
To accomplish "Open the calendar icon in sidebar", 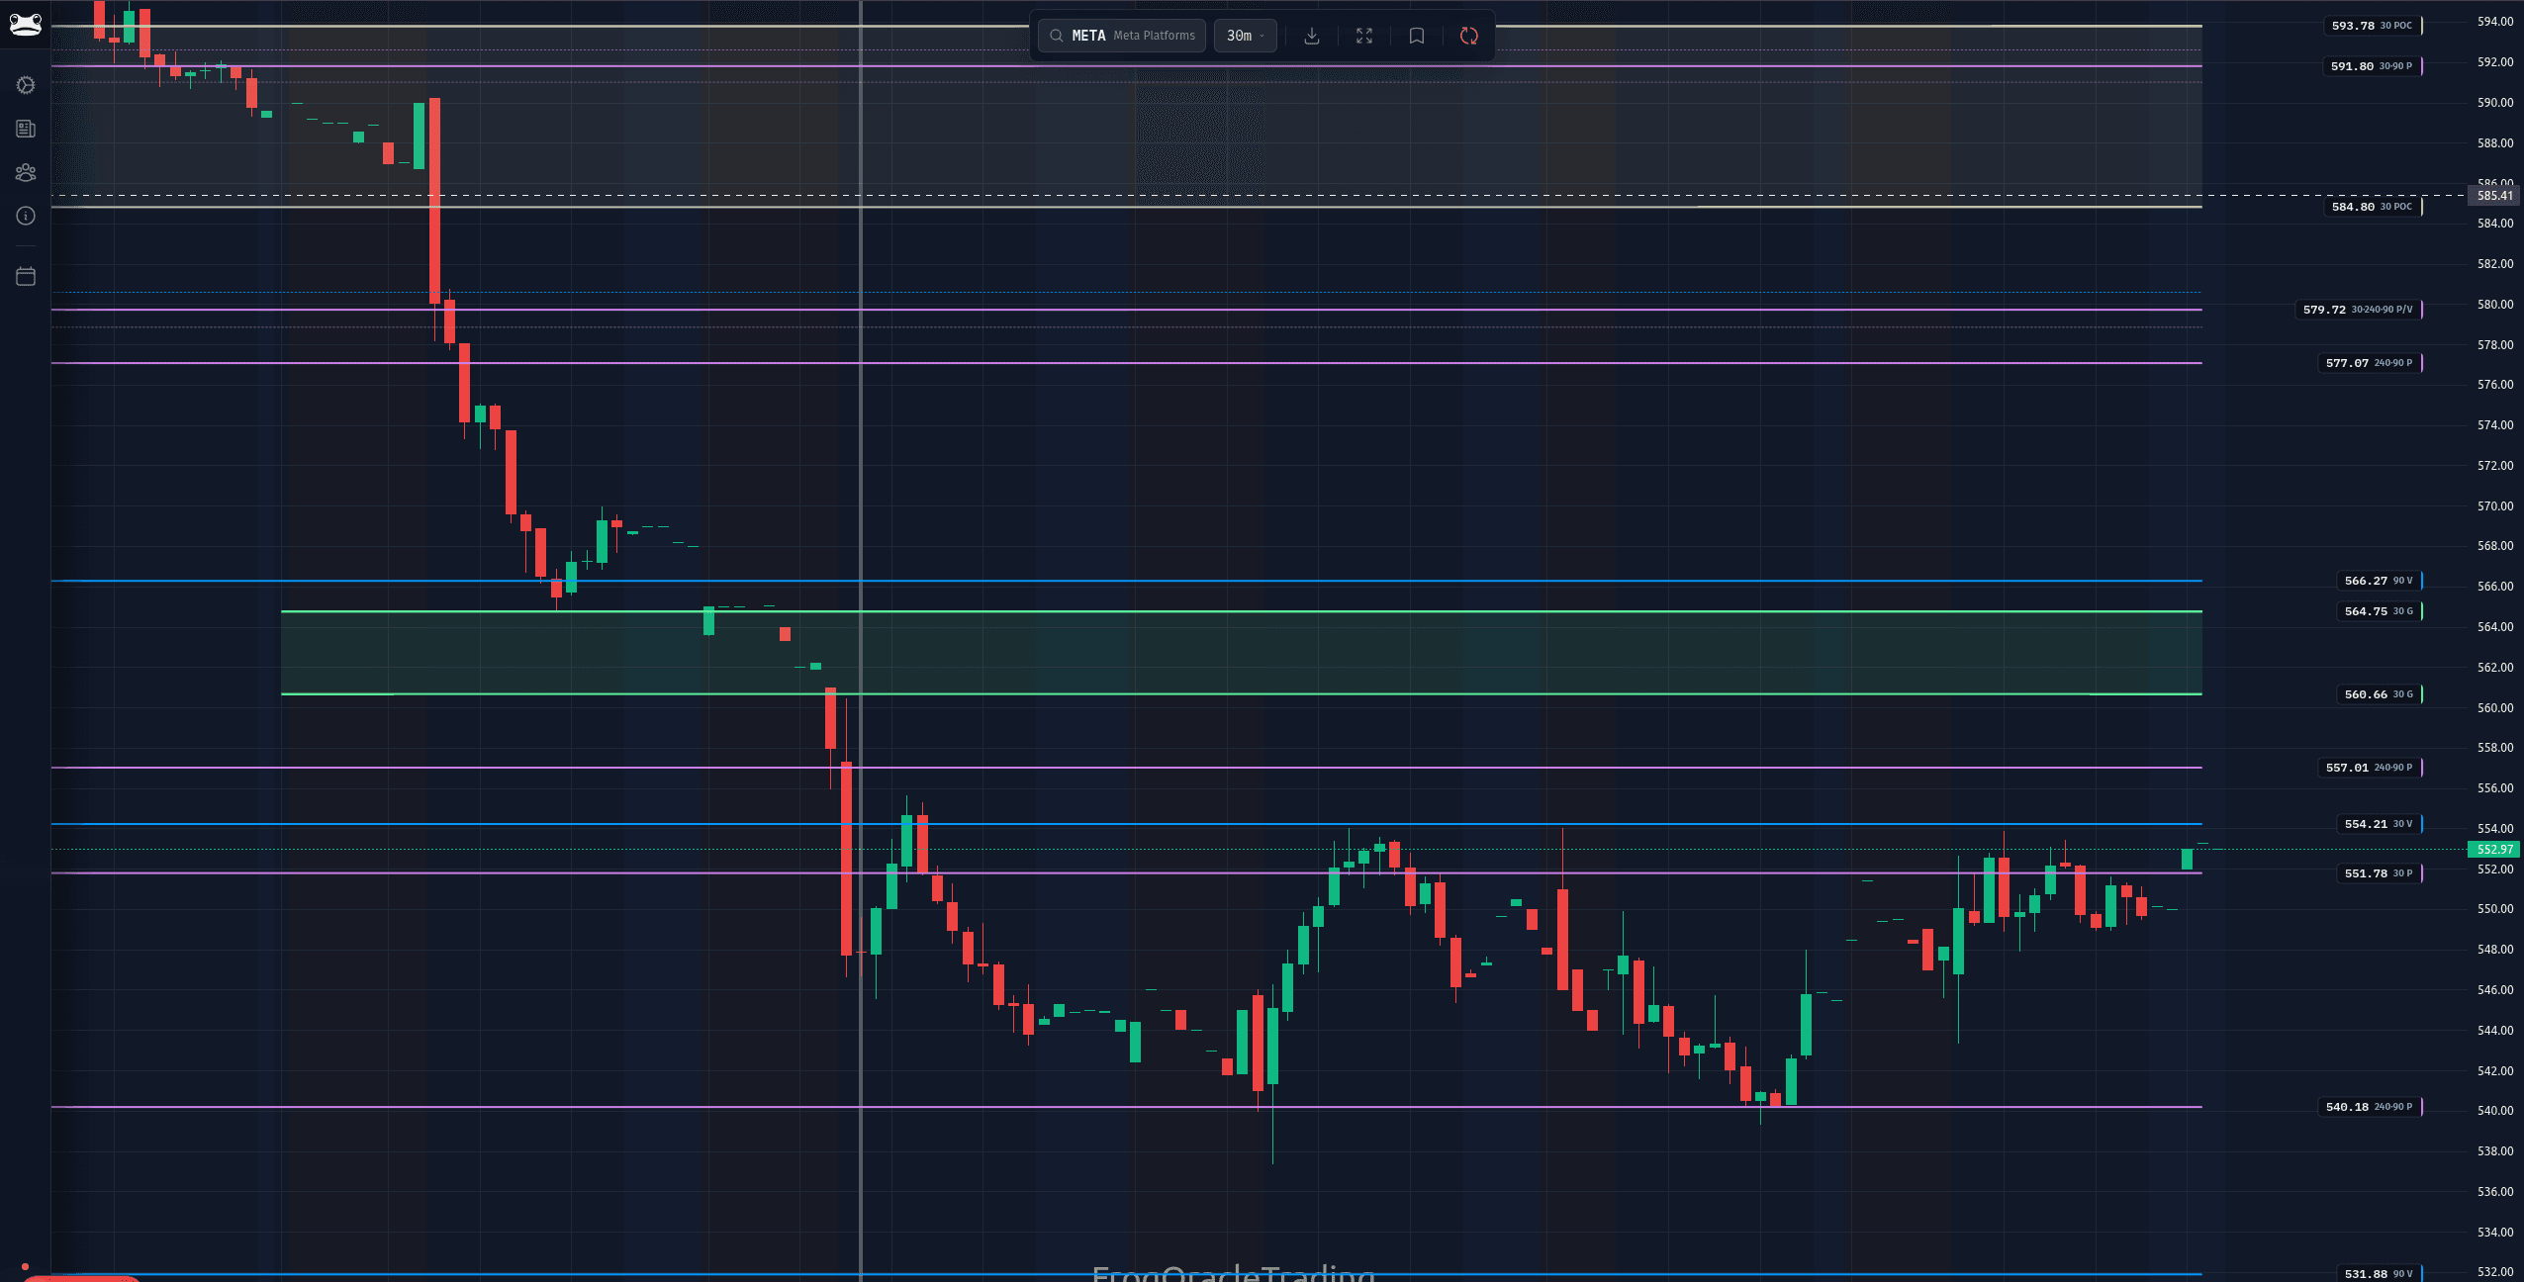I will [26, 276].
